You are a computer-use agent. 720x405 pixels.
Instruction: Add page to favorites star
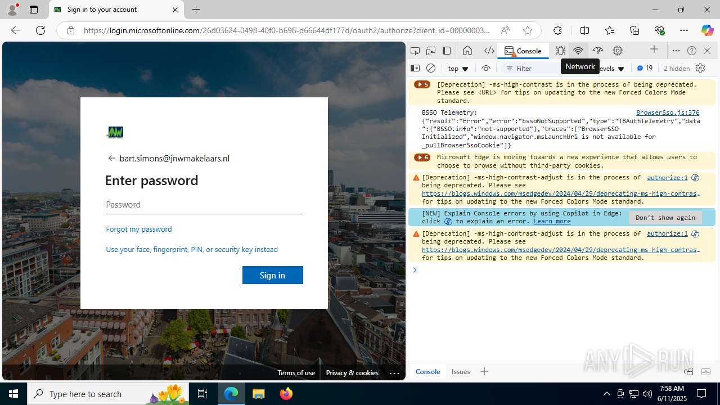(527, 30)
